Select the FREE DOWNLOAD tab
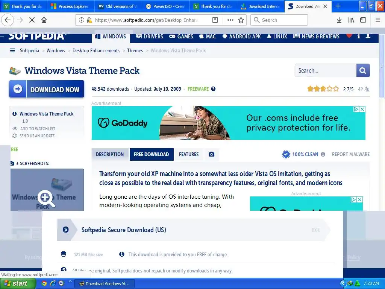 152,154
